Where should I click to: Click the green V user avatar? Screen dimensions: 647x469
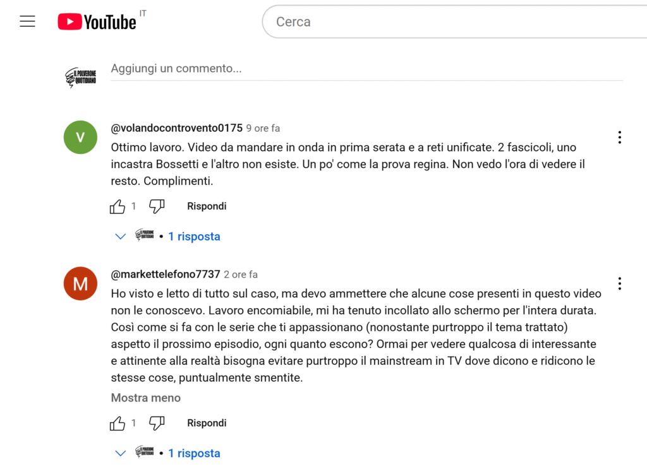(x=80, y=137)
